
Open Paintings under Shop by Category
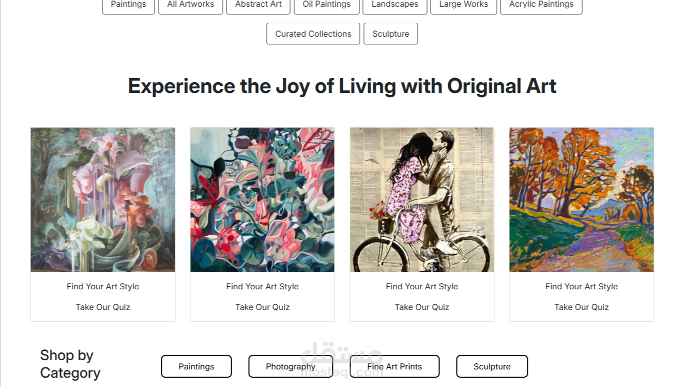(196, 366)
